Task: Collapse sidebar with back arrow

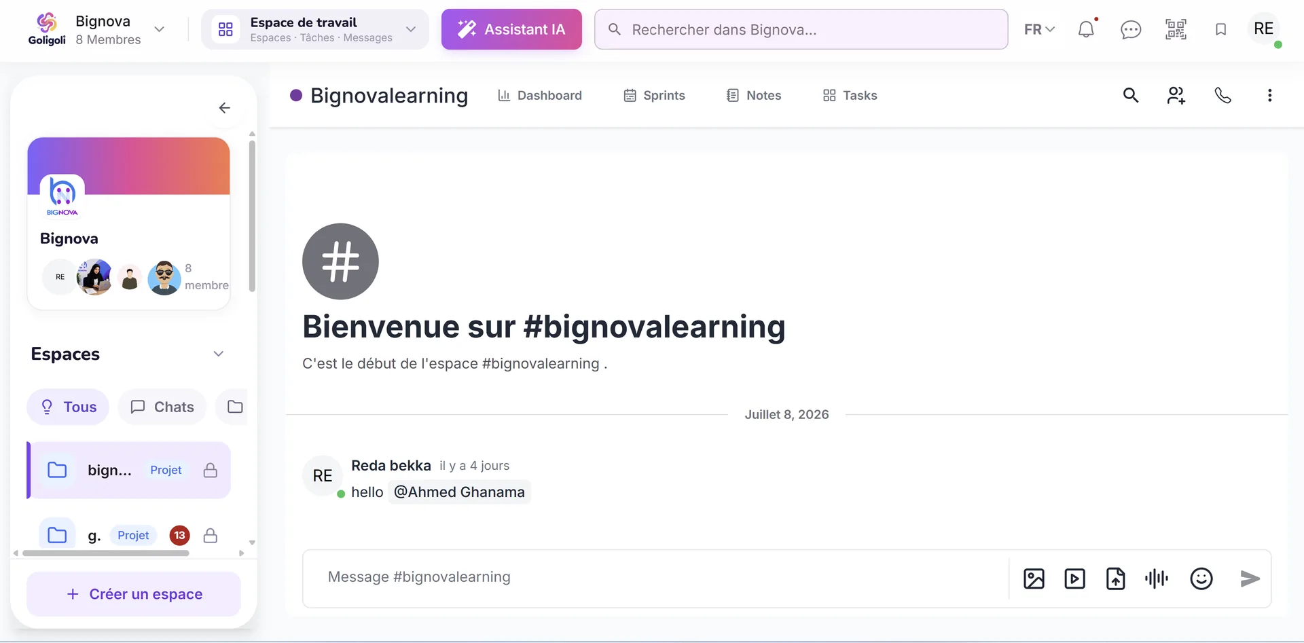Action: [225, 108]
